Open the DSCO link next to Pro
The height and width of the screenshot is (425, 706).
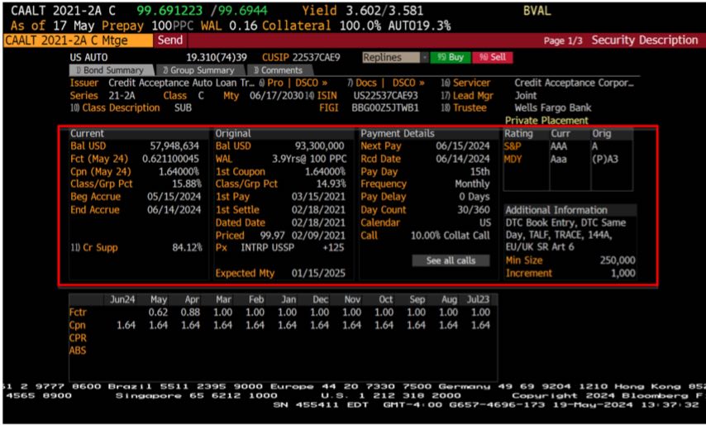point(311,83)
